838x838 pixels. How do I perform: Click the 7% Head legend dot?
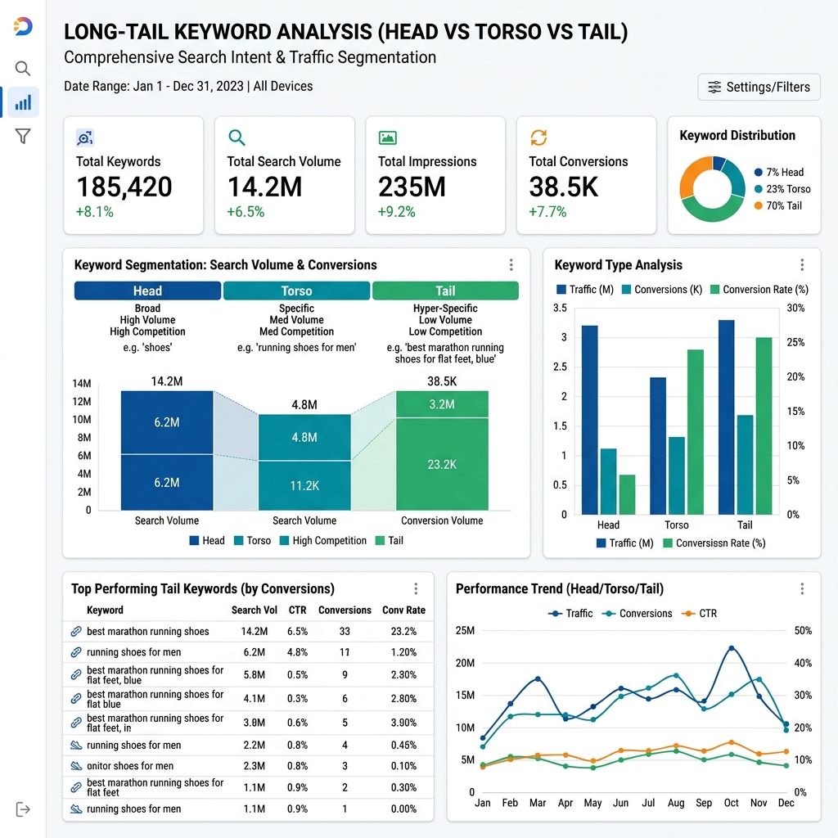[x=759, y=172]
